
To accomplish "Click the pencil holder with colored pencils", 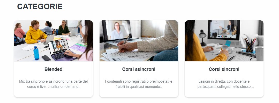I will (250, 45).
